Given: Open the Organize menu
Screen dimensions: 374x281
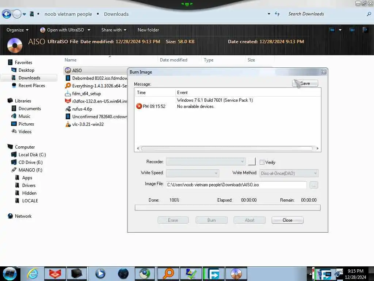Looking at the screenshot, I should click(18, 30).
